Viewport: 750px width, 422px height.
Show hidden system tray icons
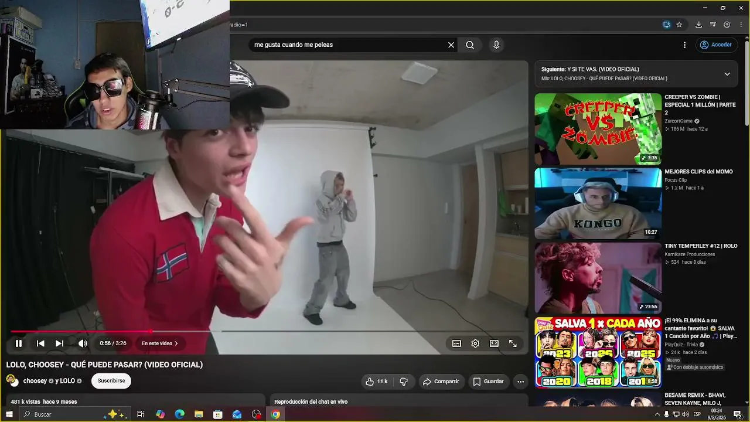pyautogui.click(x=657, y=414)
